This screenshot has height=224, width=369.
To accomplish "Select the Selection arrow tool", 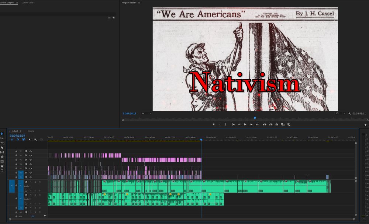I will (2, 134).
